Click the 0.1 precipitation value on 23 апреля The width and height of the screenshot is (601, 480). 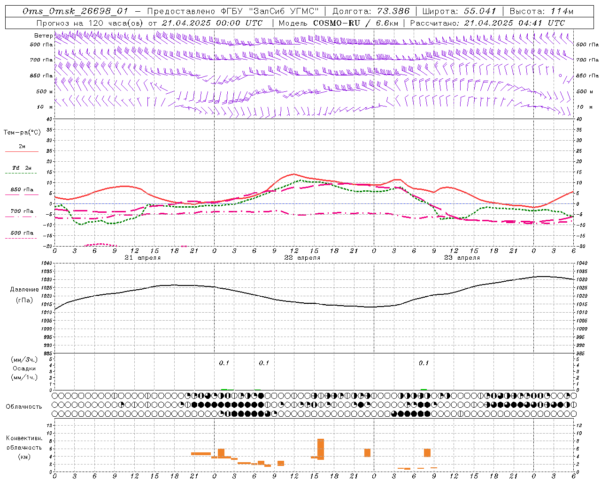424,363
